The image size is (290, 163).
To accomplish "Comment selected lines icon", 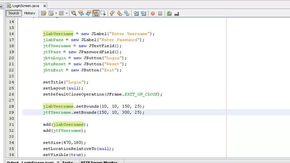I will click(169, 13).
